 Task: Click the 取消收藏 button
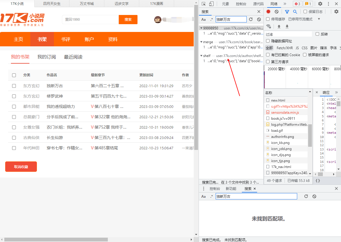[x=21, y=167]
